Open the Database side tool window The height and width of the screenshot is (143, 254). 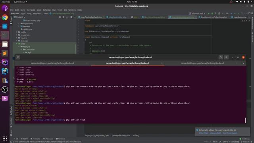[x=252, y=37]
